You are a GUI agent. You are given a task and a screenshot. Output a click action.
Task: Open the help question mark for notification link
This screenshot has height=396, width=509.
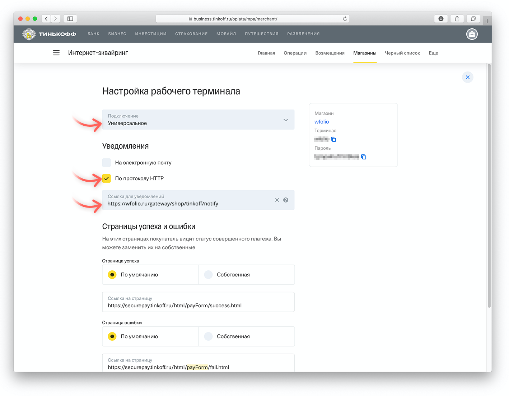tap(286, 200)
